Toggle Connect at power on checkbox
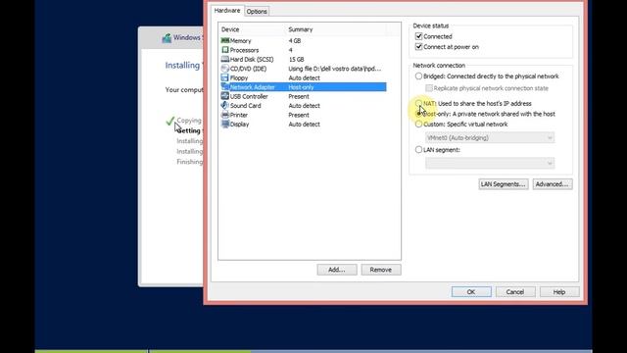Viewport: 627px width, 353px height. (418, 47)
